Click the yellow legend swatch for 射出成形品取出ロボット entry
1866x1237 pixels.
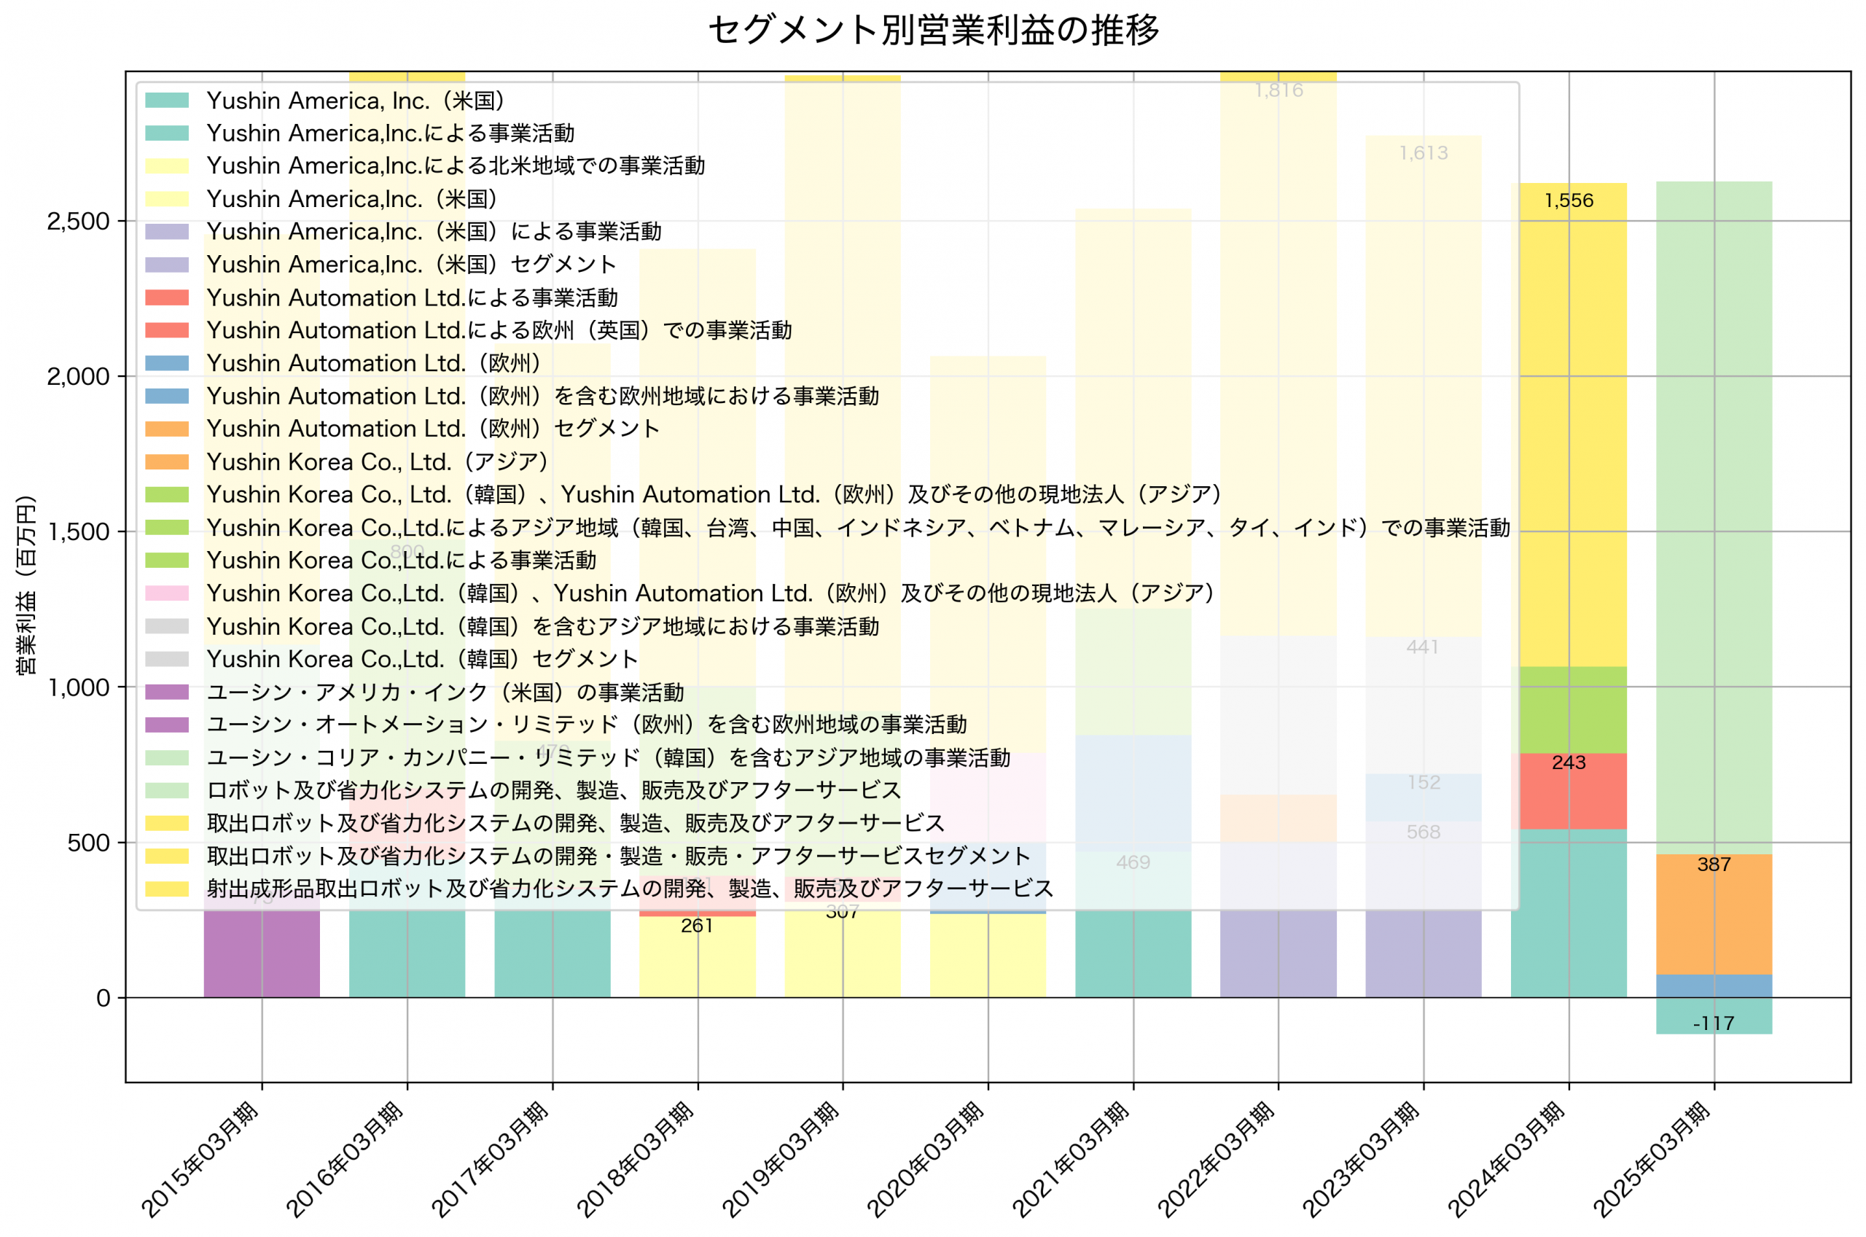pyautogui.click(x=165, y=889)
